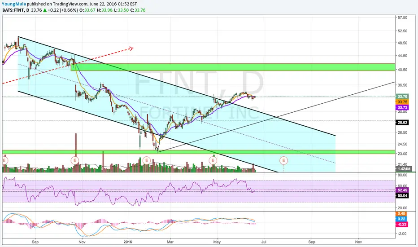Viewport: 418px width, 247px height.
Task: Select the upper green resistance zone rectangle
Action: pyautogui.click(x=233, y=67)
